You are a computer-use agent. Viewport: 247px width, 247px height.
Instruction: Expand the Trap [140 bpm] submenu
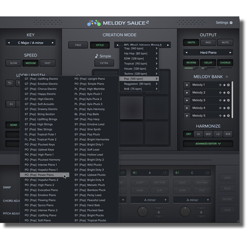139,48
